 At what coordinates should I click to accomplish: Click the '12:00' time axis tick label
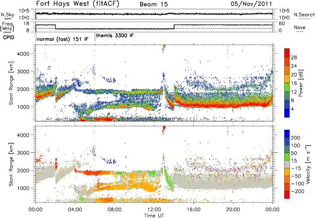[154, 209]
